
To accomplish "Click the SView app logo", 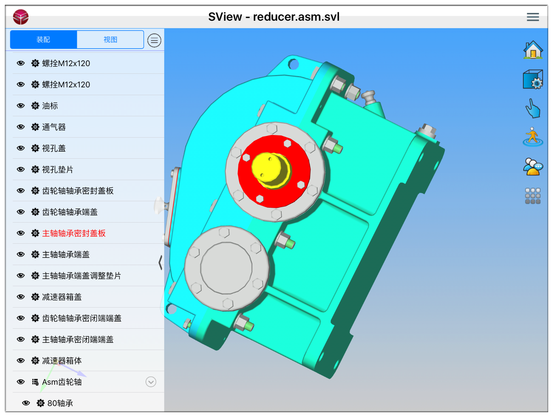I will [21, 17].
